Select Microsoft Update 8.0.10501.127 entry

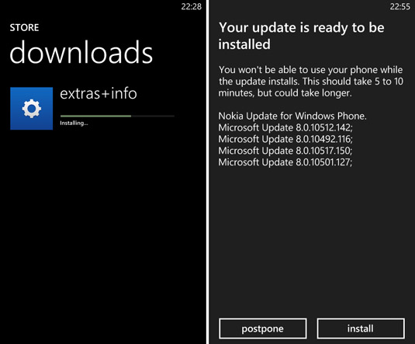[285, 162]
